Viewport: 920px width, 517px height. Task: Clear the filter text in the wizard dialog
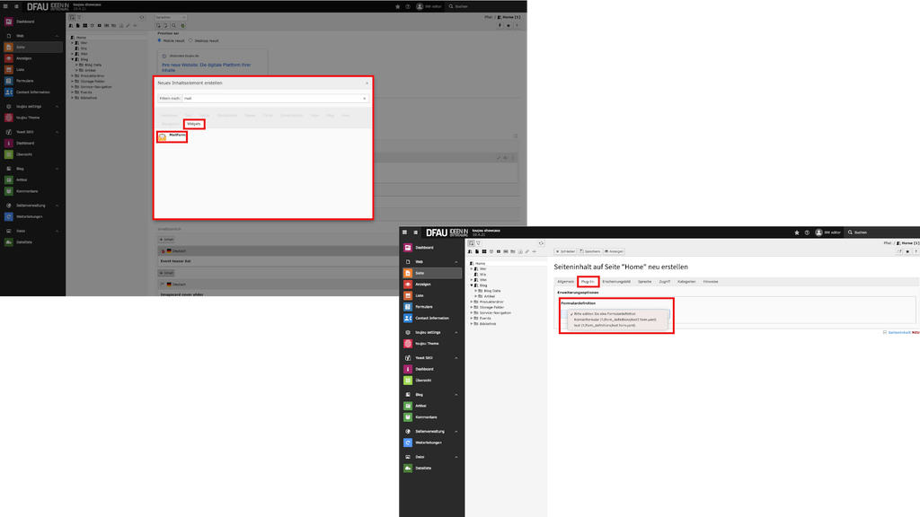click(364, 98)
